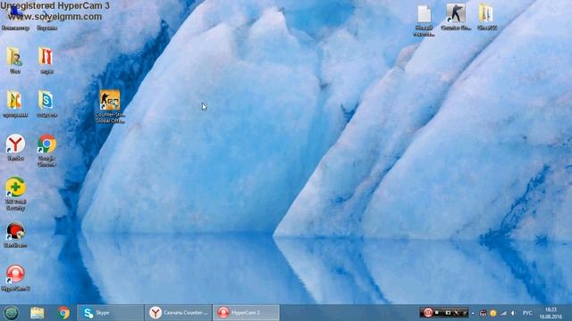This screenshot has height=321, width=572.
Task: Open File Explorer from the taskbar
Action: (38, 313)
